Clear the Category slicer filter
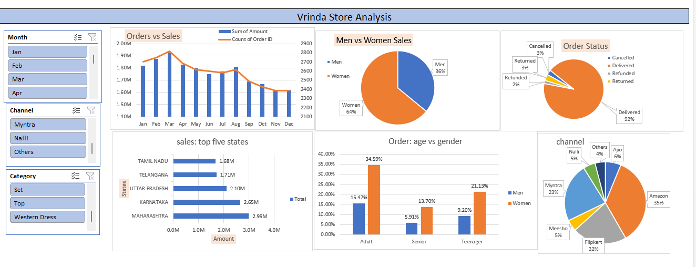The width and height of the screenshot is (696, 267). 90,176
